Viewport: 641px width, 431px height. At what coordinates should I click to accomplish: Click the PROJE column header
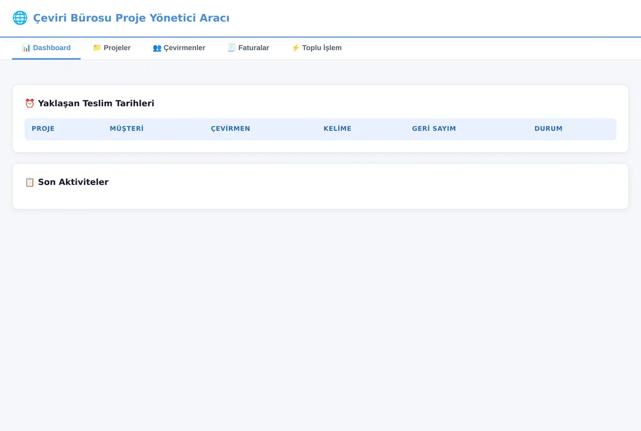pyautogui.click(x=64, y=129)
